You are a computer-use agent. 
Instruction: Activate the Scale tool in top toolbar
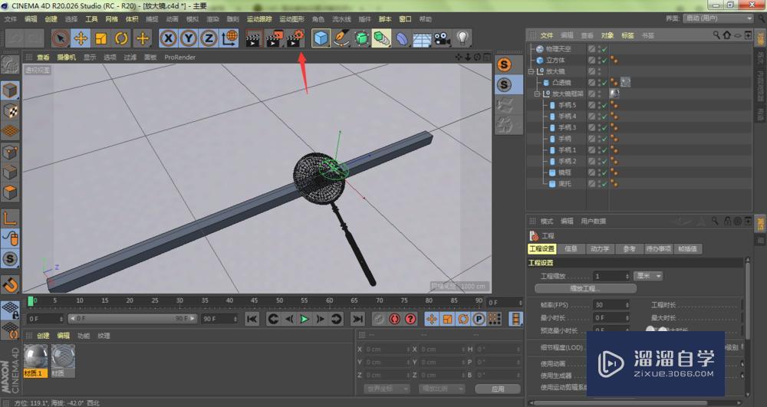tap(100, 38)
